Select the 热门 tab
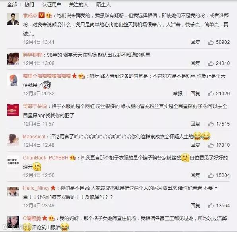 tap(29, 5)
